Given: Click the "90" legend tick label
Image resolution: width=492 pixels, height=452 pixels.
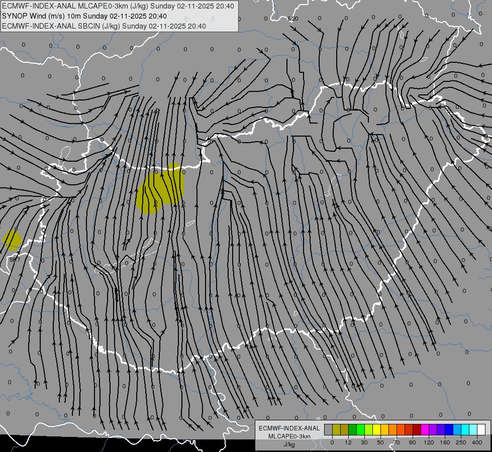Looking at the screenshot, I should (412, 442).
